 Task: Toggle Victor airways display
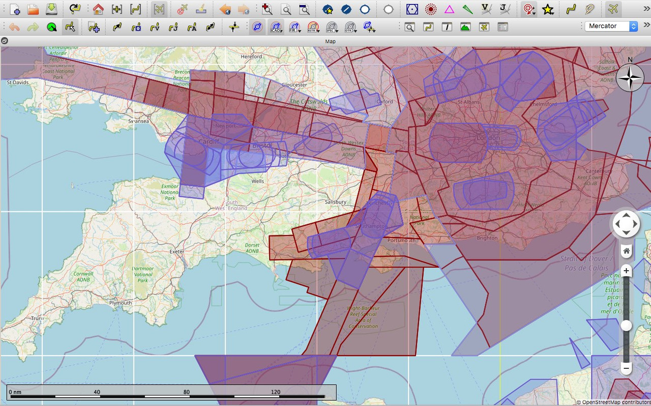coord(487,9)
